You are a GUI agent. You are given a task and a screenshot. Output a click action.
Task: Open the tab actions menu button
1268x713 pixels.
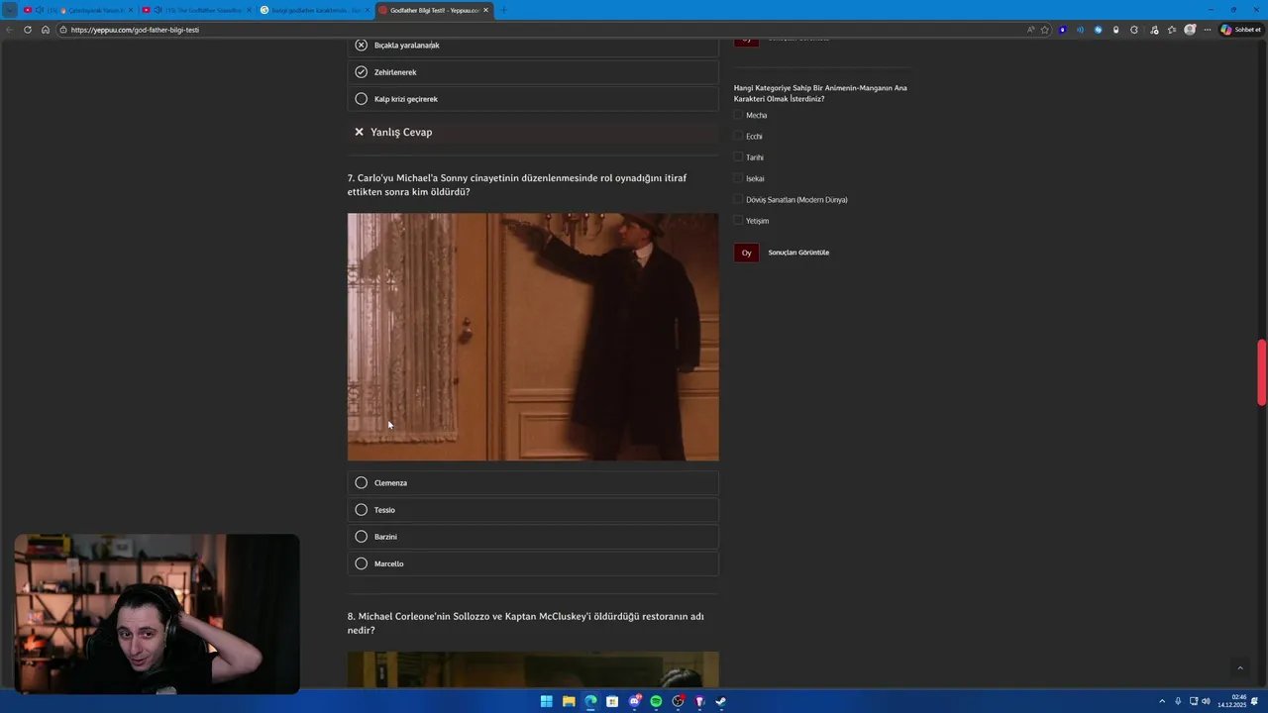[x=10, y=10]
